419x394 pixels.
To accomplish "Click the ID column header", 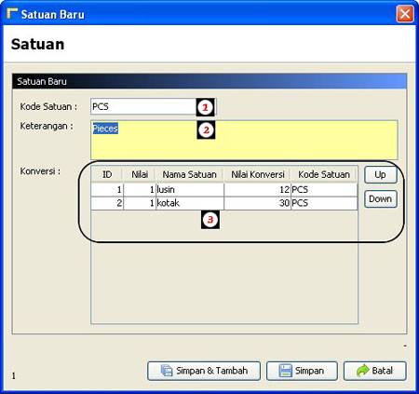I will point(107,174).
